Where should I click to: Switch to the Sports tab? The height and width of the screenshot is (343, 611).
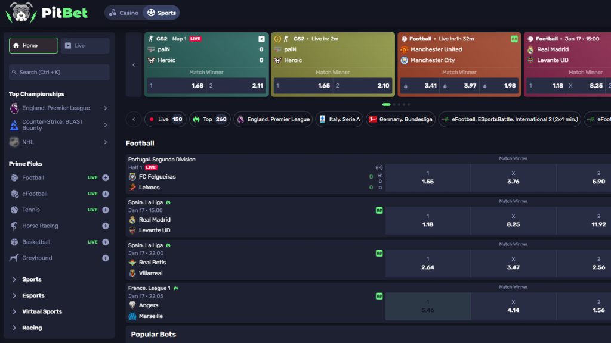tap(161, 13)
